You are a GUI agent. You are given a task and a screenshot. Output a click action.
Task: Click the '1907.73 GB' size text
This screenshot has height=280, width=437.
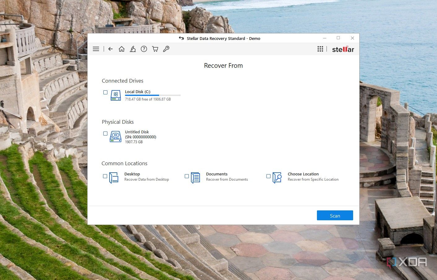coord(134,142)
